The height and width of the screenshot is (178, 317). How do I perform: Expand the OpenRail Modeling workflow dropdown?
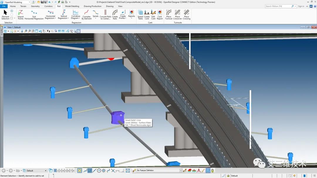tap(29, 2)
